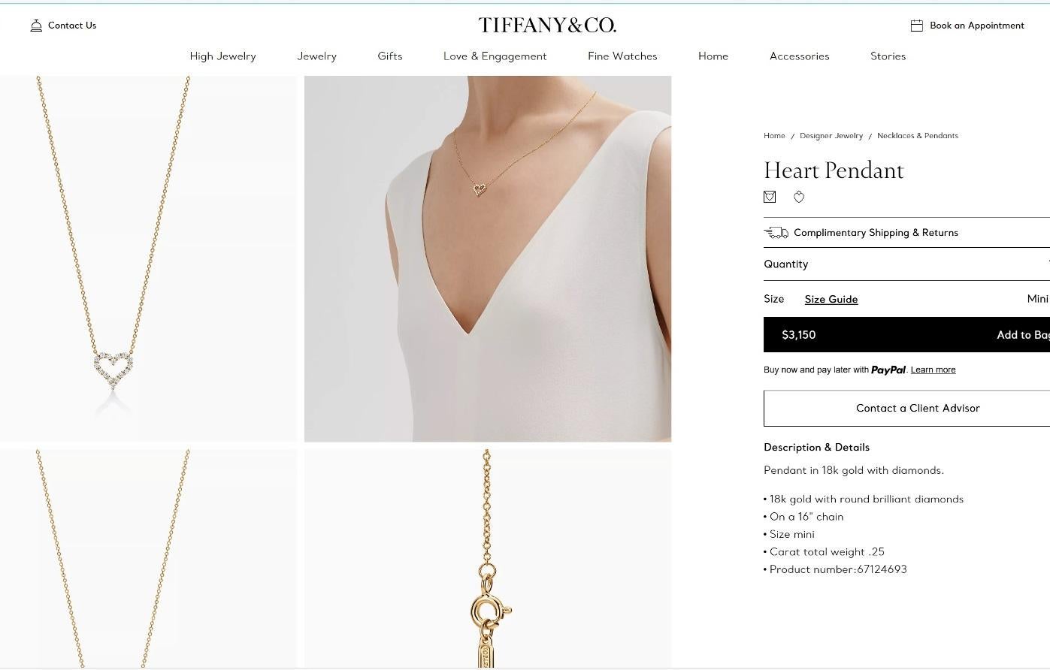Open the Jewelry navigation menu

[316, 56]
